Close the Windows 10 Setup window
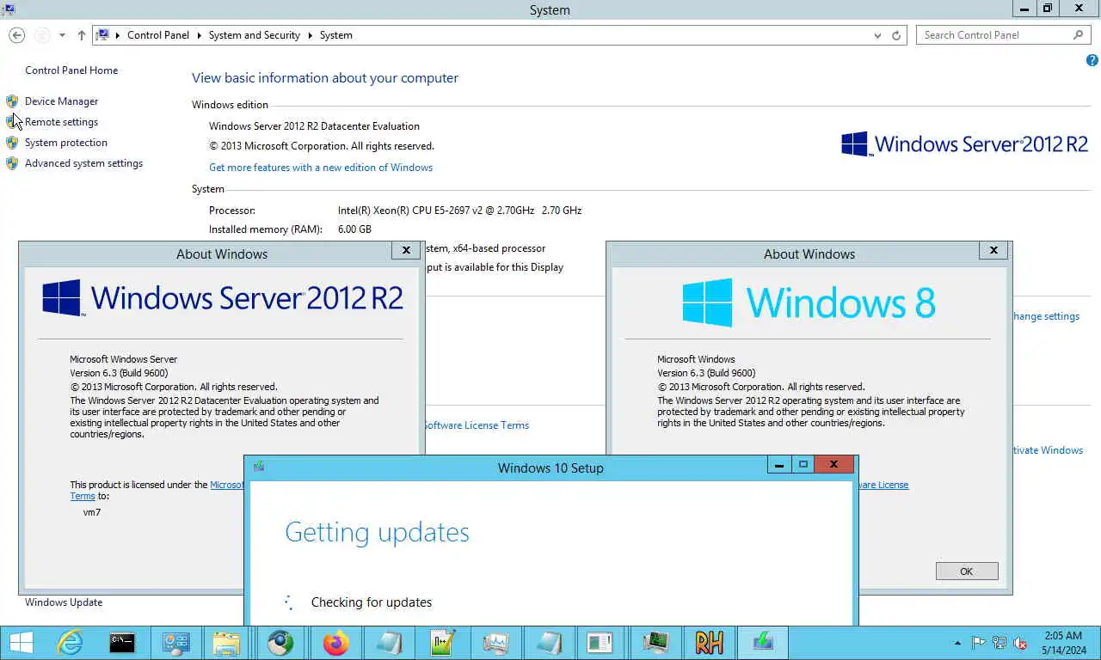The height and width of the screenshot is (660, 1101). click(x=833, y=465)
